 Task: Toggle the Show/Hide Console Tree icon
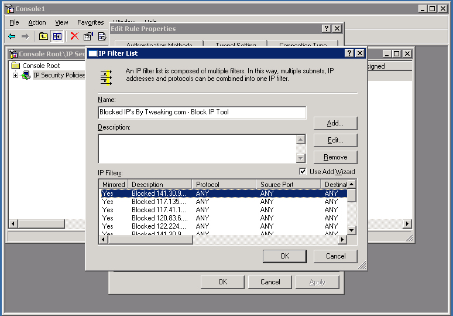pyautogui.click(x=57, y=36)
